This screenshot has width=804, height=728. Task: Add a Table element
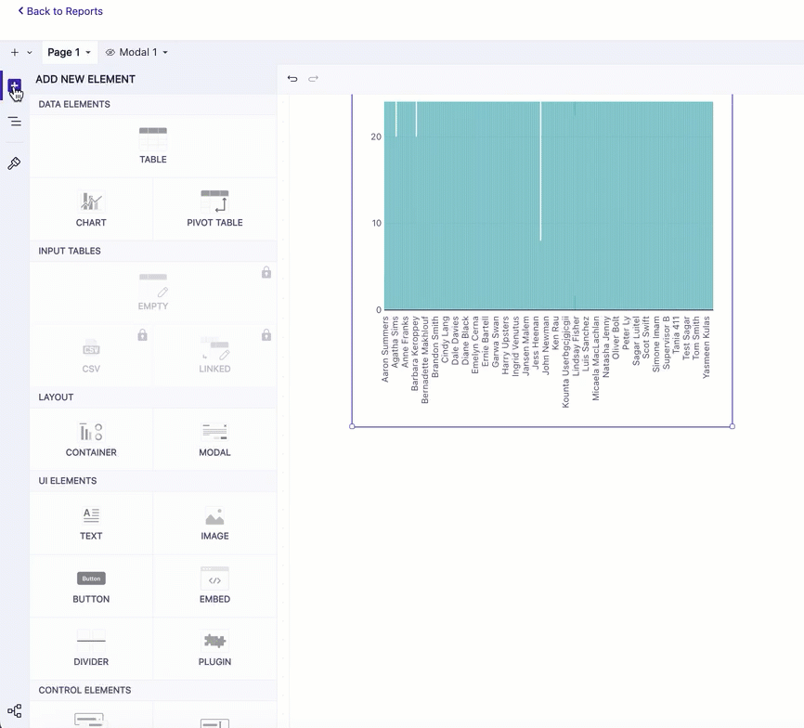(153, 146)
